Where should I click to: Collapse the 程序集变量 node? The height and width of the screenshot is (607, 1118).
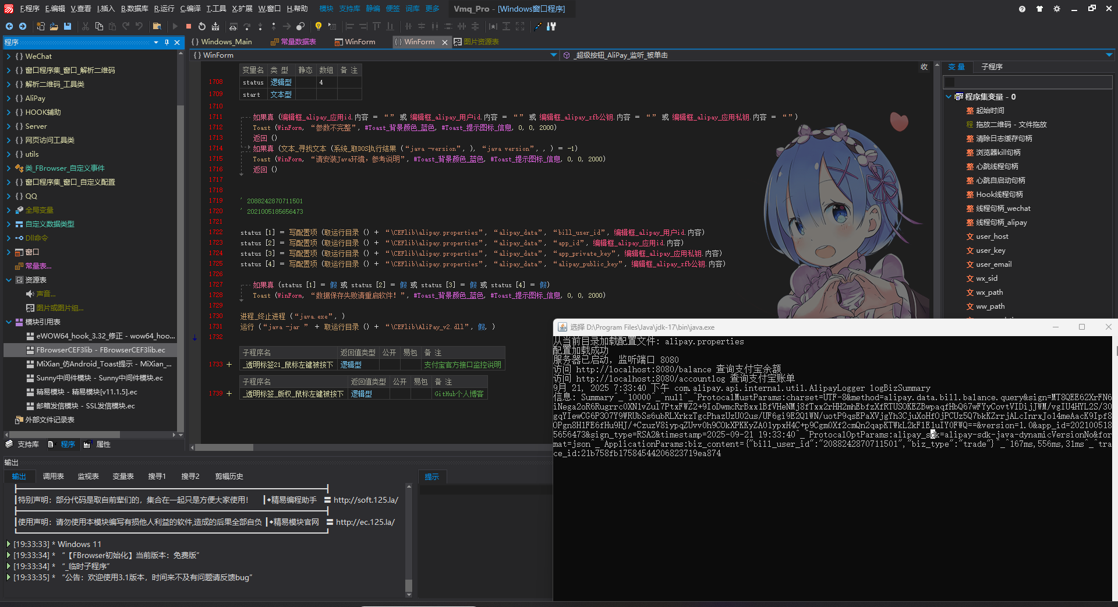[949, 97]
